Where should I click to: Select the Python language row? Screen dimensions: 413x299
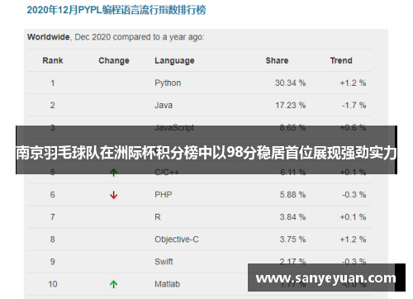[199, 83]
